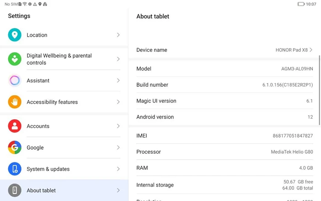Tap MediaTek Helio G80 value
Image resolution: width=321 pixels, height=201 pixels.
coord(292,152)
